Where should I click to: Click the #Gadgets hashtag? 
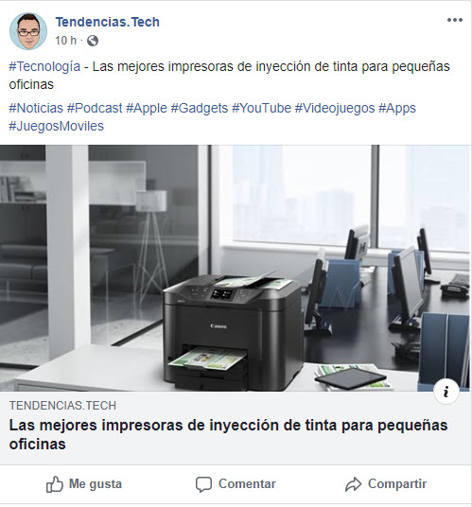click(200, 108)
